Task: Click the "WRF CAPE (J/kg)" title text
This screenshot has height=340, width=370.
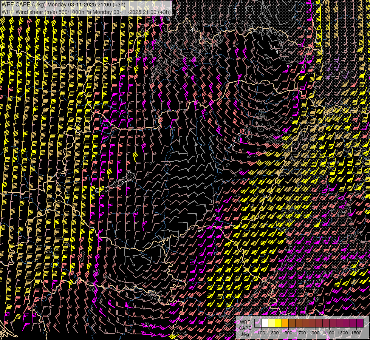Action: 24,5
